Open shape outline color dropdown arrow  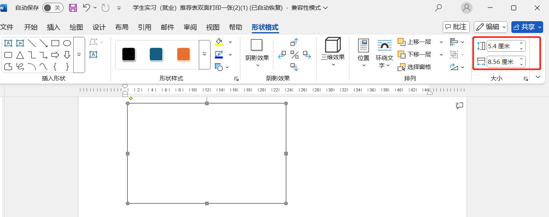[230, 55]
